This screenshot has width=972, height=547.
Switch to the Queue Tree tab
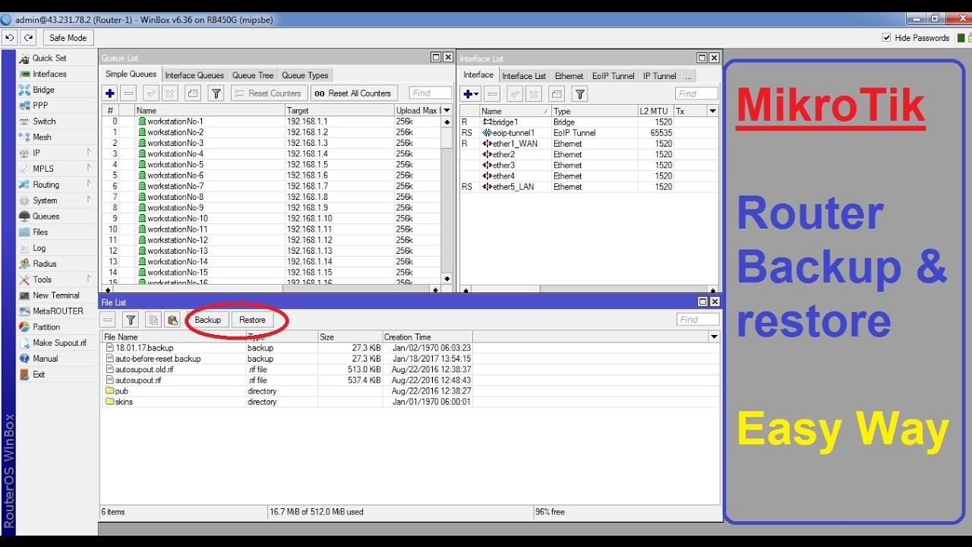click(253, 75)
